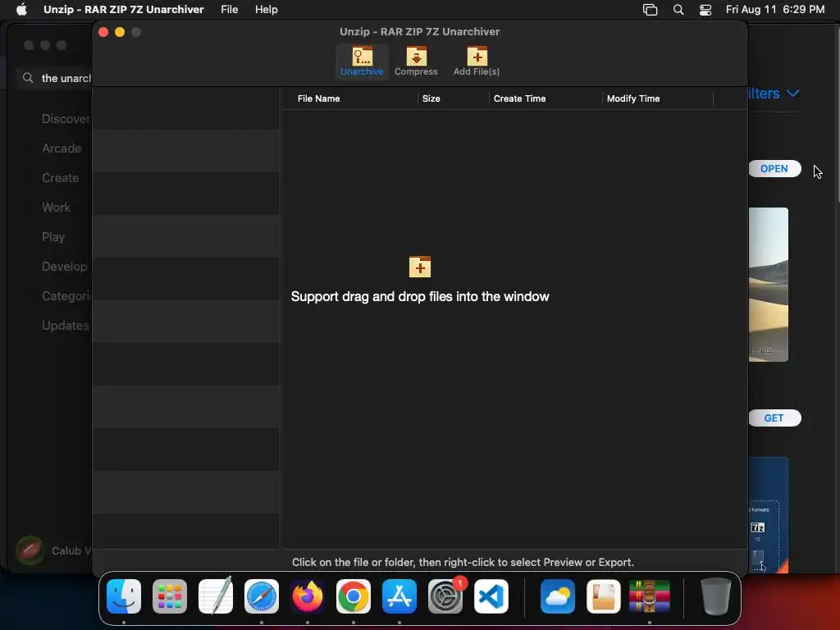Open Firefox from the Dock

308,596
